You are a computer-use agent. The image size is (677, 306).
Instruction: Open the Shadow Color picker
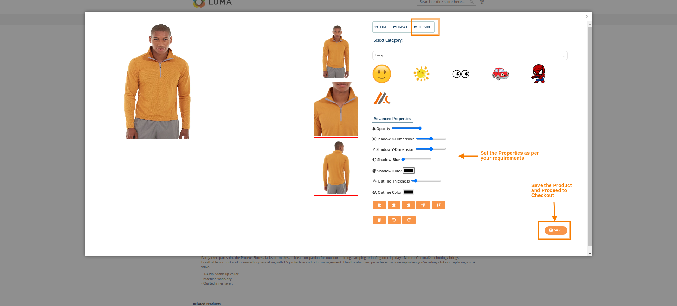(x=409, y=171)
